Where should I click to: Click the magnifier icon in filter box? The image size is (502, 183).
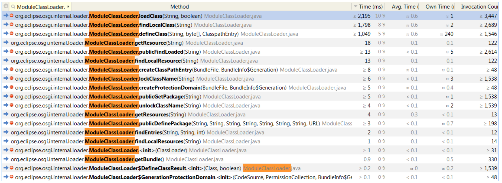[x=13, y=7]
